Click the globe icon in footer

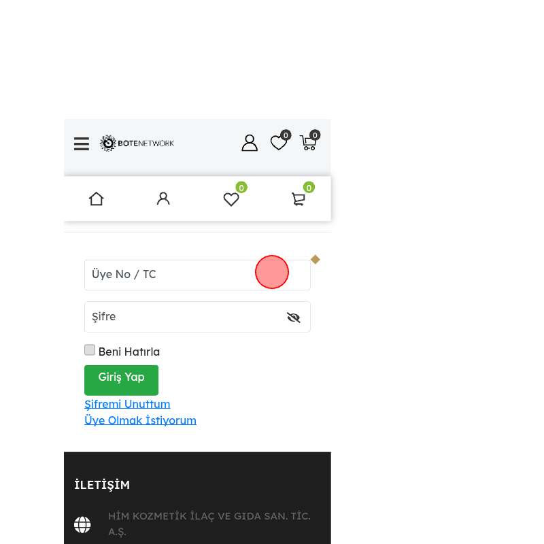82,524
